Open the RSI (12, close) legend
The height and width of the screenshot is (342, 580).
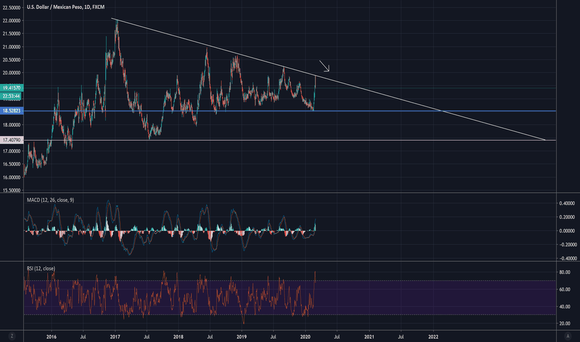[40, 268]
